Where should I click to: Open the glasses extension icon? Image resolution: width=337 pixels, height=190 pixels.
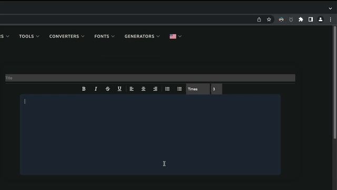[281, 20]
